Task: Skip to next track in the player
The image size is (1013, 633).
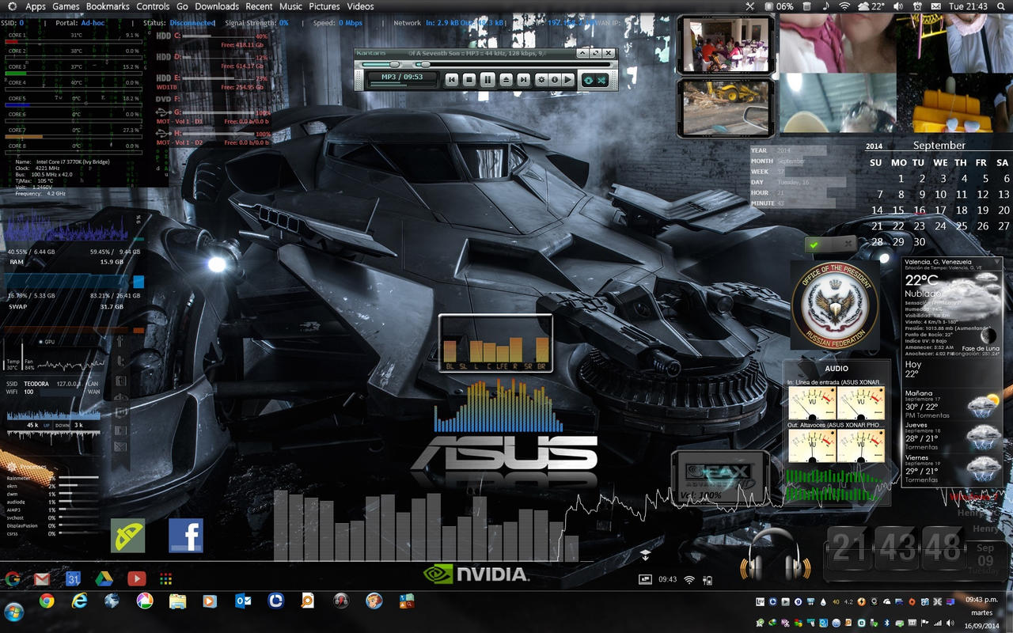Action: coord(524,80)
